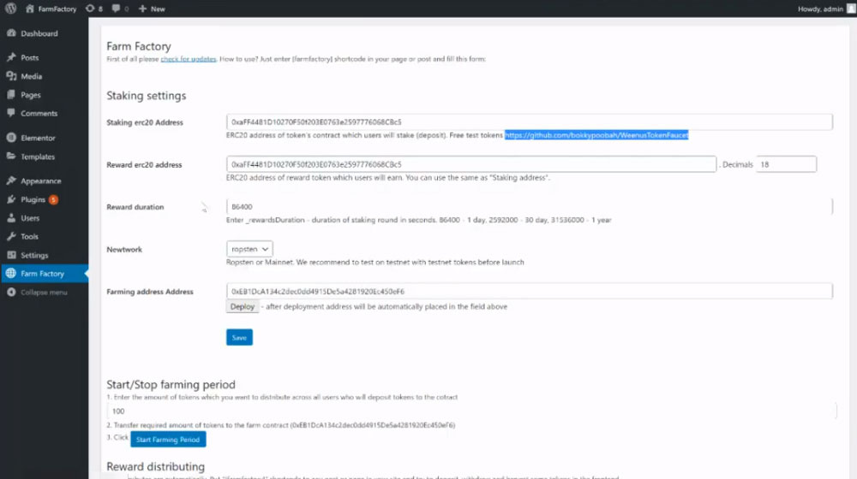Click the Appearance brush icon

pos(11,180)
